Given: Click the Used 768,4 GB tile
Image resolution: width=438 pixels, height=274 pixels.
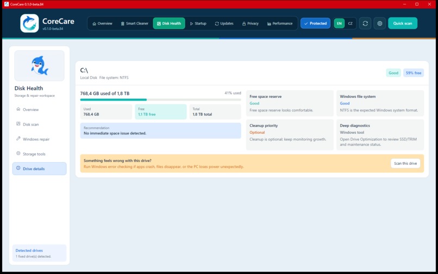Looking at the screenshot, I should (106, 112).
